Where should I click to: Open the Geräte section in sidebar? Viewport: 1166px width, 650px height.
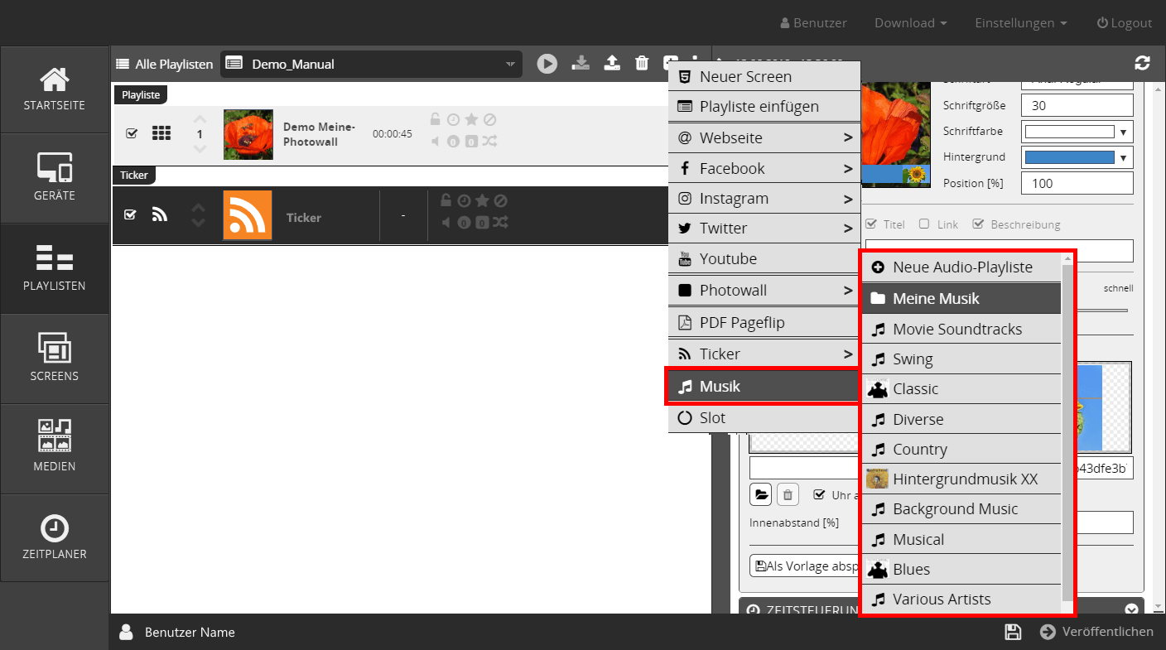tap(55, 178)
